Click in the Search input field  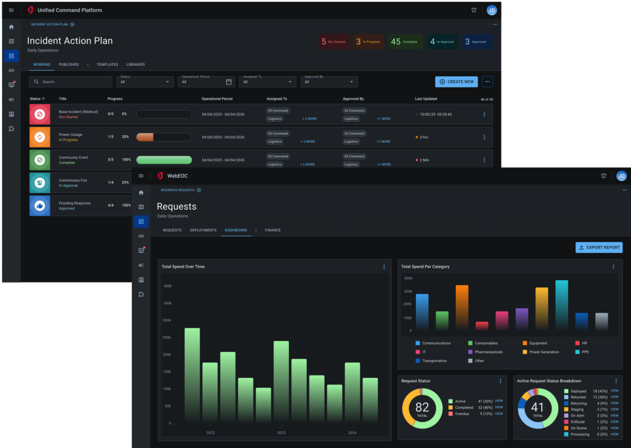pyautogui.click(x=70, y=82)
